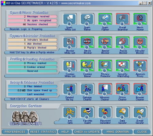Click CHECK for UPDATE button
153x136 pixels.
[87, 132]
